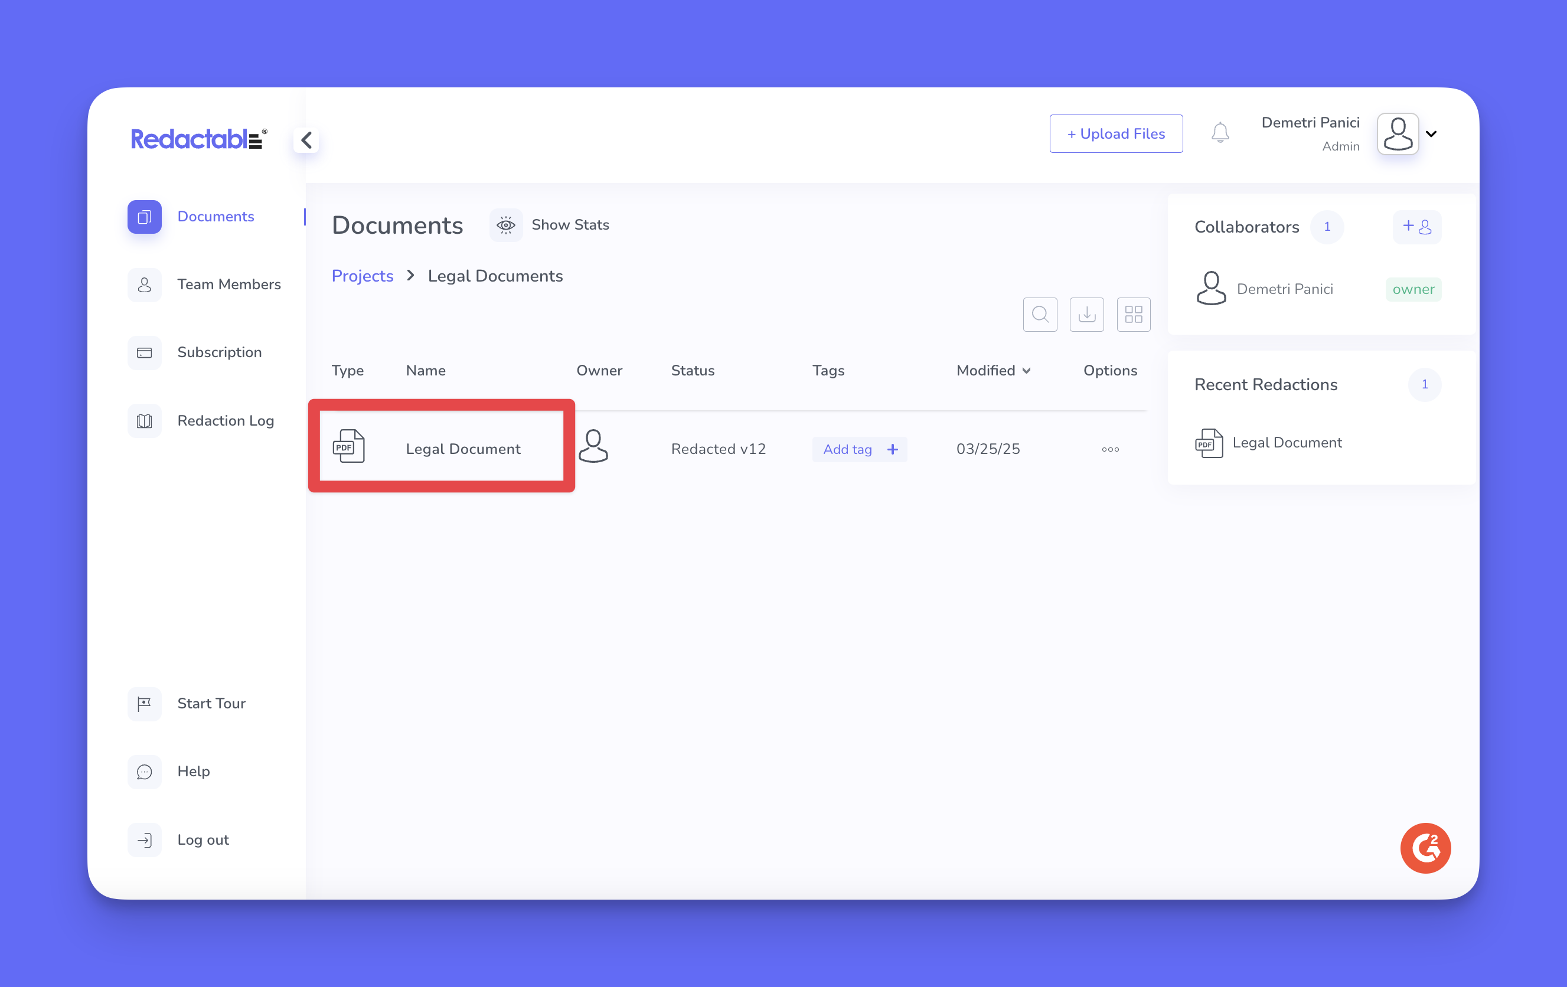This screenshot has height=987, width=1567.
Task: Collapse the sidebar with the chevron button
Action: click(x=306, y=140)
